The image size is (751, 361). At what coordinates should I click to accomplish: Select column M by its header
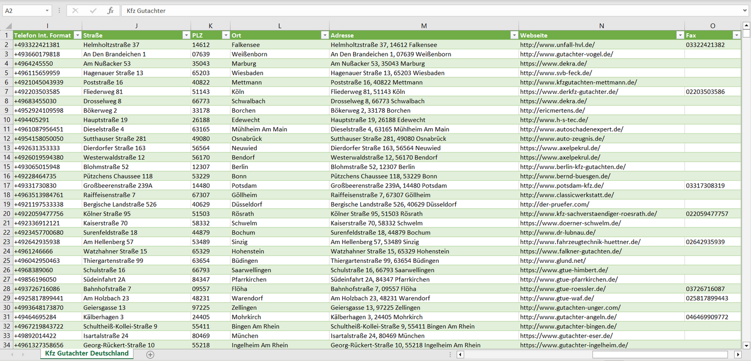424,26
